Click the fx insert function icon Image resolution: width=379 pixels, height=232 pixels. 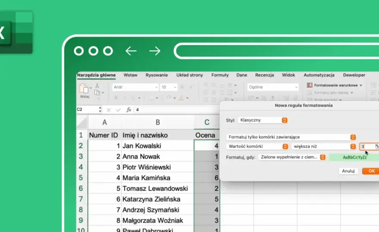point(129,110)
